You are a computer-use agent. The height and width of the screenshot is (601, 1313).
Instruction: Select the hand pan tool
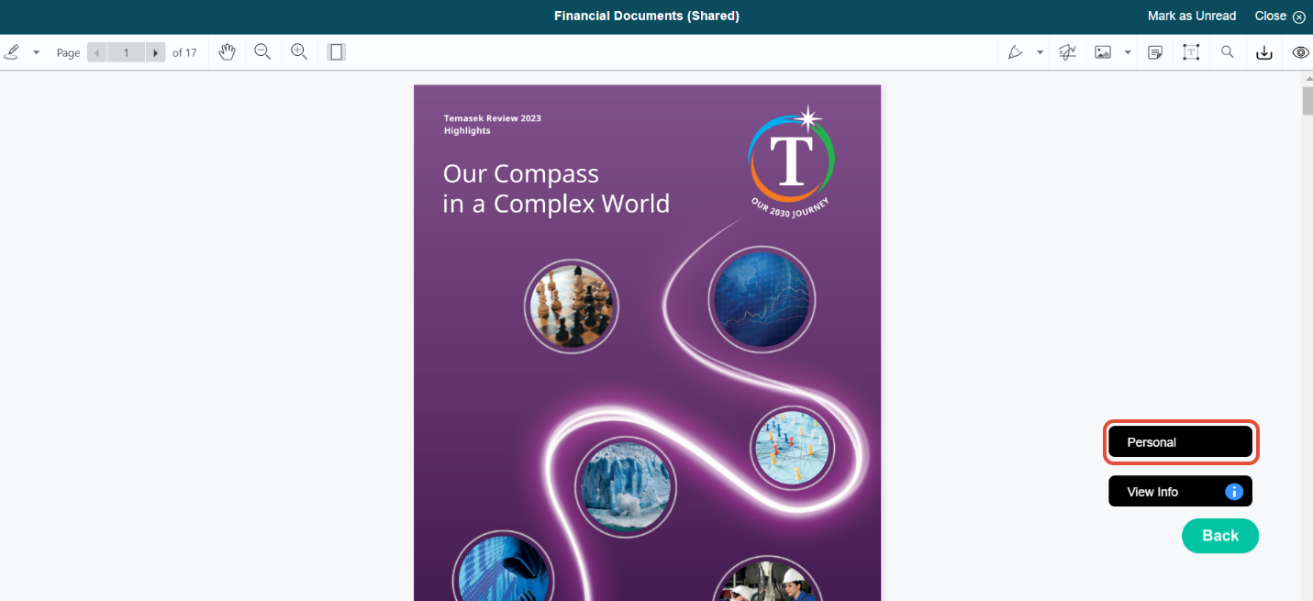coord(227,52)
